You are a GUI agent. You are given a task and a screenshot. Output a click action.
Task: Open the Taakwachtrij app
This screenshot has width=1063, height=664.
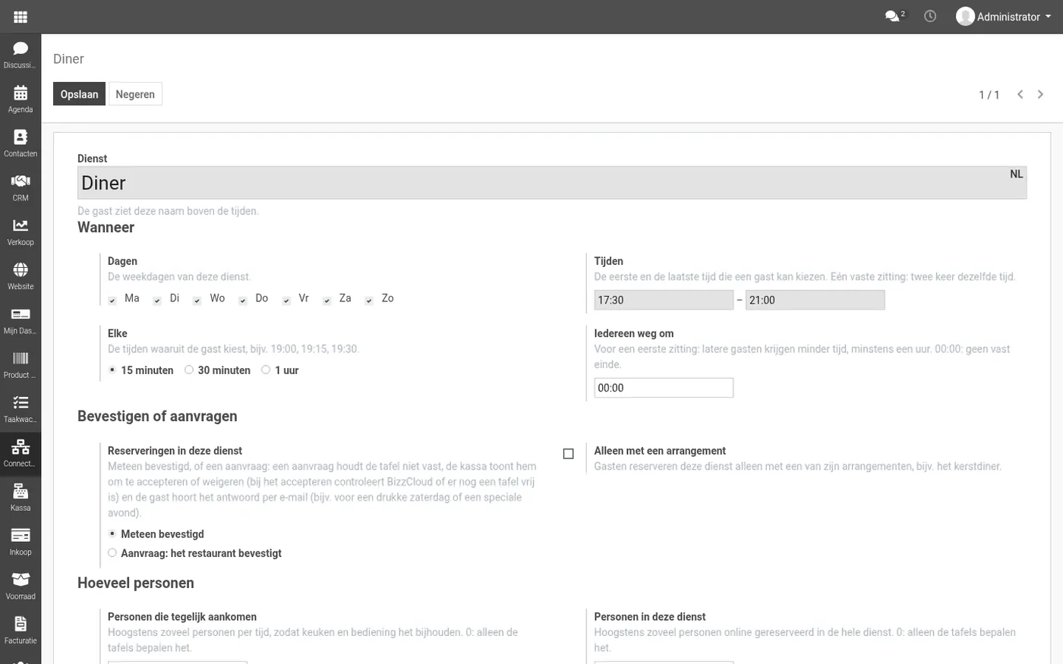coord(21,409)
